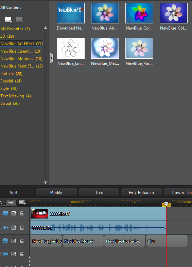192x267 pixels.
Task: Switch to storyboard view button
Action: pos(11,202)
